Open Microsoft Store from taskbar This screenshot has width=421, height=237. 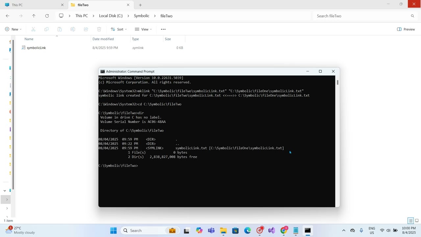(x=235, y=230)
